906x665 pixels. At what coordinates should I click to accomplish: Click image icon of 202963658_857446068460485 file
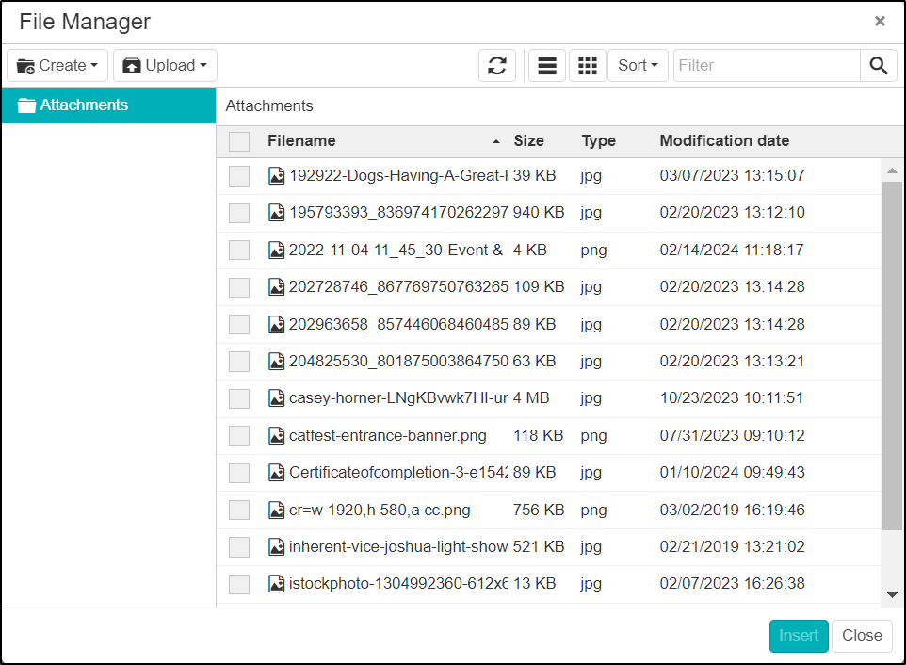click(276, 325)
